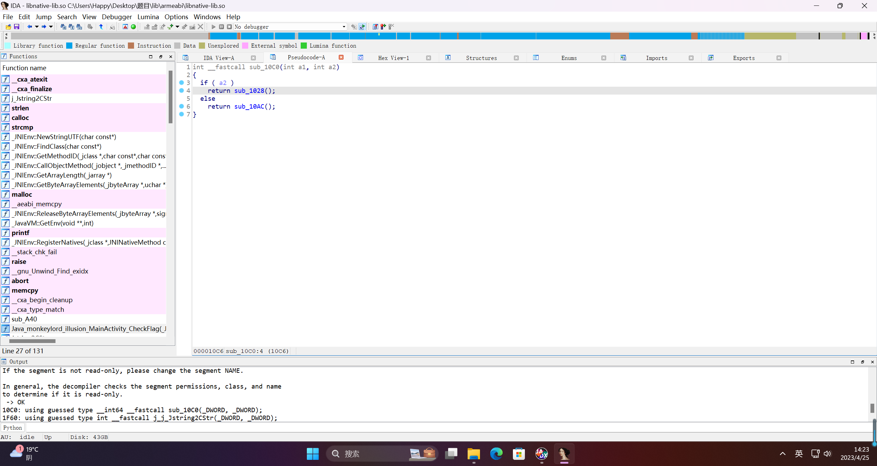Open the No debugger dropdown
The height and width of the screenshot is (466, 877).
[344, 27]
